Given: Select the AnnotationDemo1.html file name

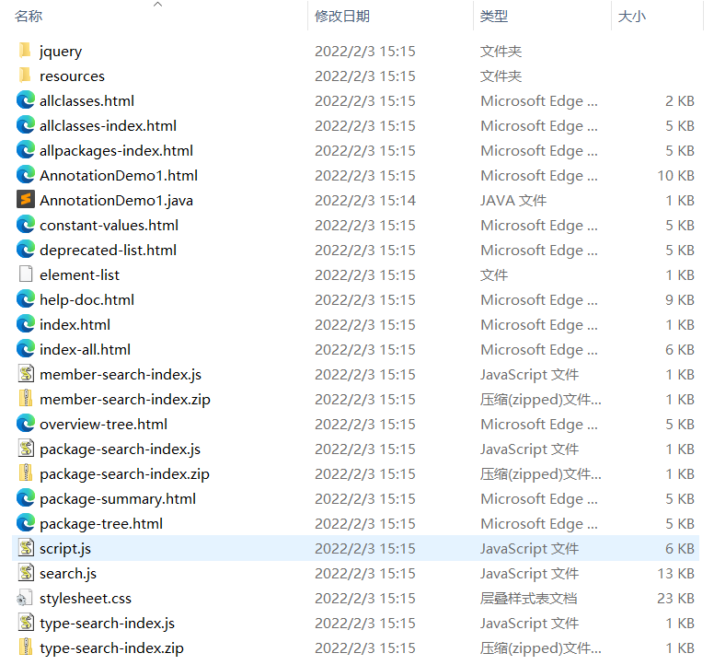Looking at the screenshot, I should click(x=118, y=175).
